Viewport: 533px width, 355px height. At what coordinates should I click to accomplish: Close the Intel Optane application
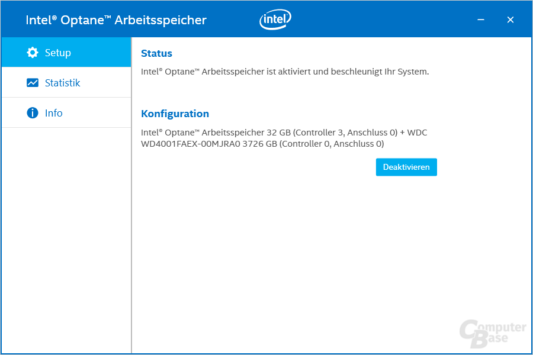pyautogui.click(x=510, y=20)
